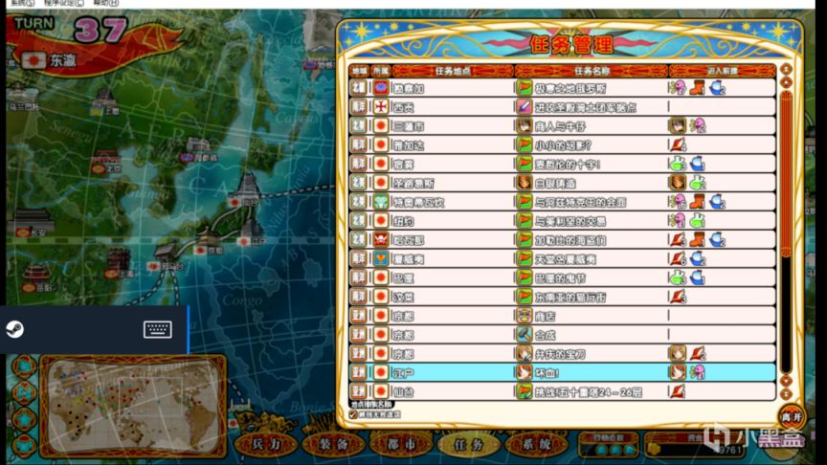827x465 pixels.
Task: Jump to list top with topmost scroll button
Action: (787, 69)
